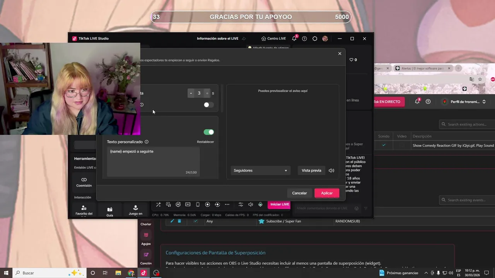The width and height of the screenshot is (495, 278).
Task: Click the dashed-circle replay icon in the LIVE toolbar
Action: tap(217, 204)
